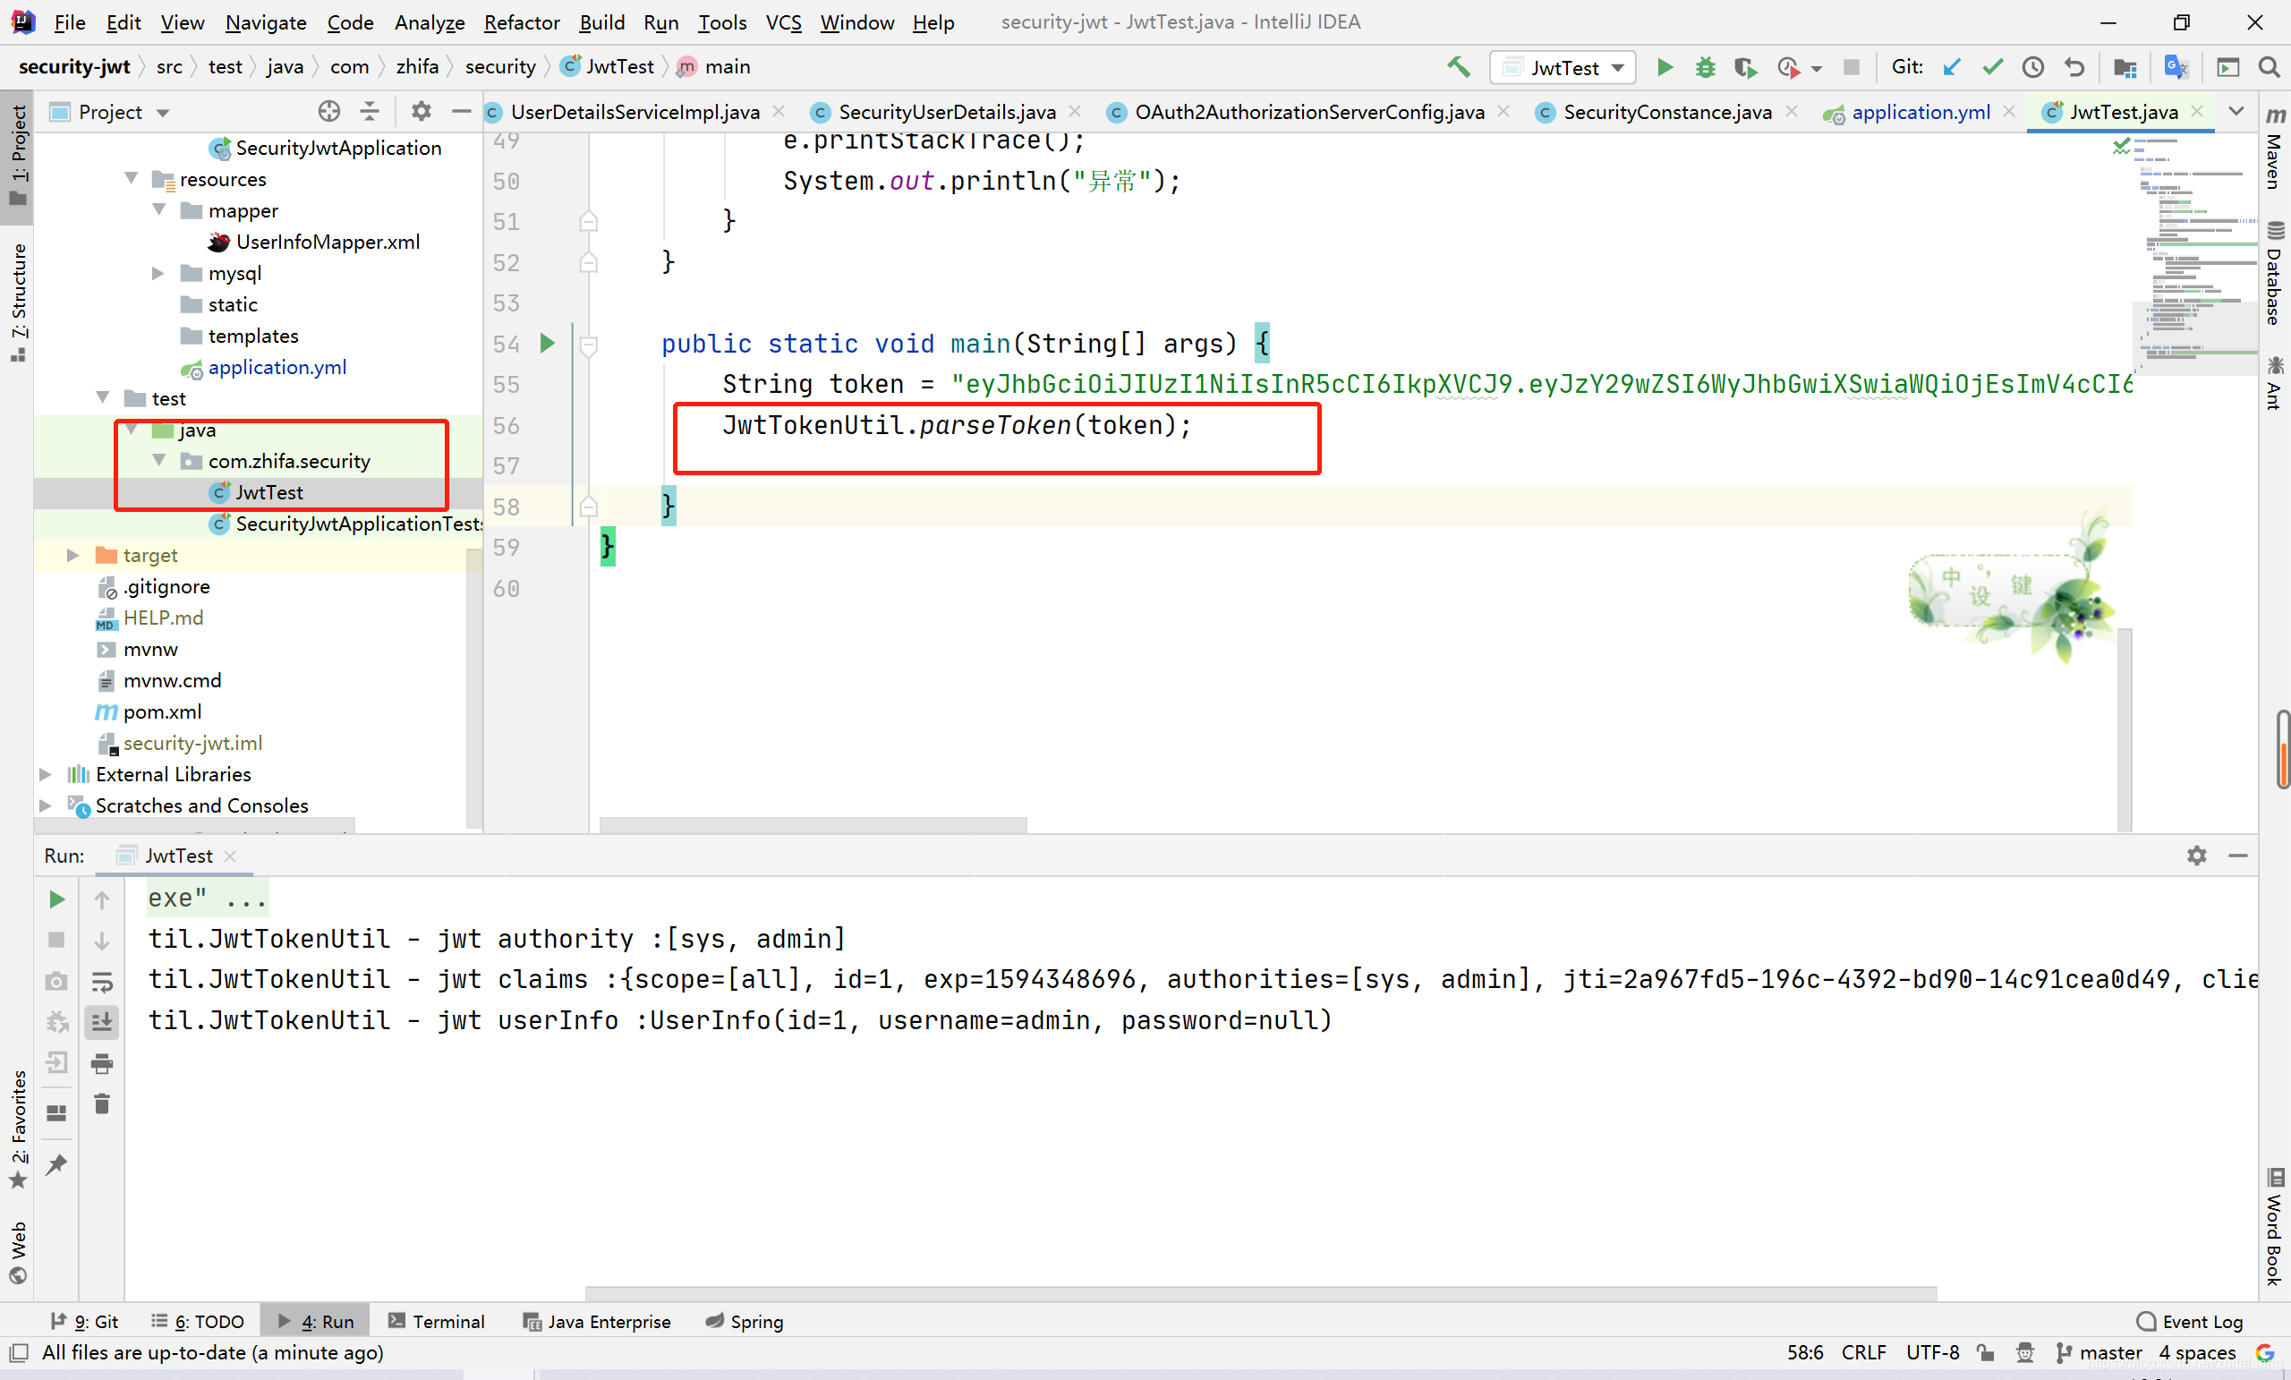This screenshot has height=1380, width=2291.
Task: Click the Debug bug icon in toolbar
Action: pos(1704,67)
